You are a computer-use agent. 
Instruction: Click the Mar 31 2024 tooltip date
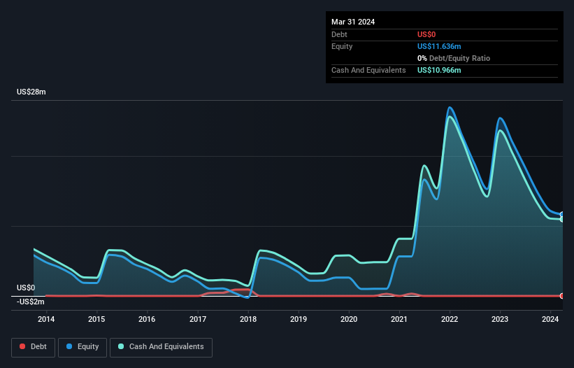coord(353,22)
